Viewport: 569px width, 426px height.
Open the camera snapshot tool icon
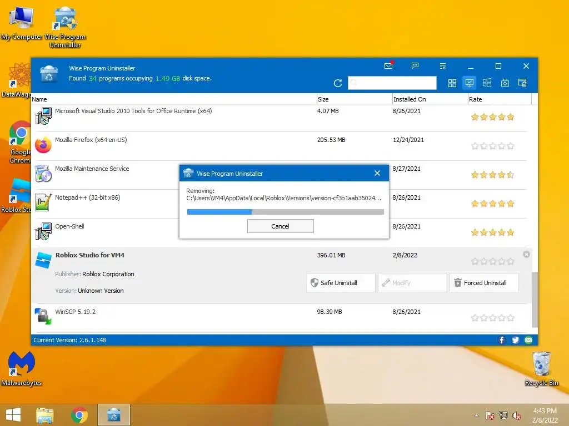(x=505, y=83)
